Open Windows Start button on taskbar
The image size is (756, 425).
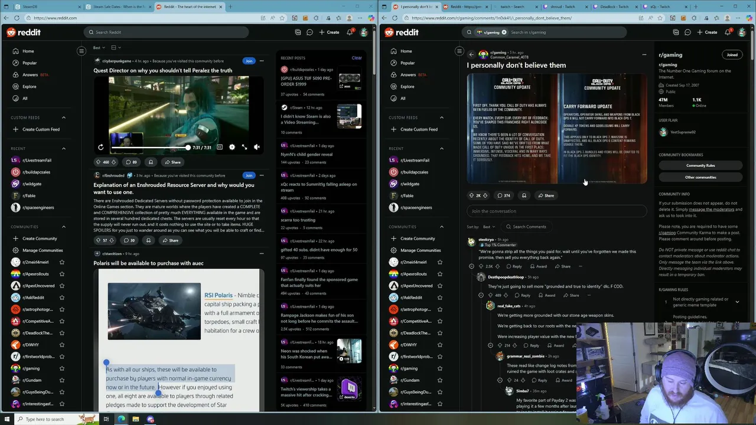point(8,419)
